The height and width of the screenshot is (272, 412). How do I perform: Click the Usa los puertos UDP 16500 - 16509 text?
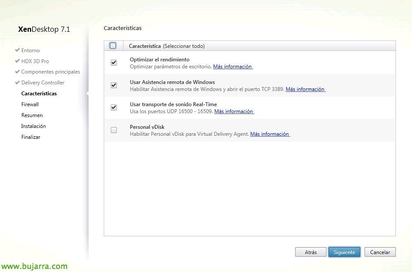click(171, 111)
